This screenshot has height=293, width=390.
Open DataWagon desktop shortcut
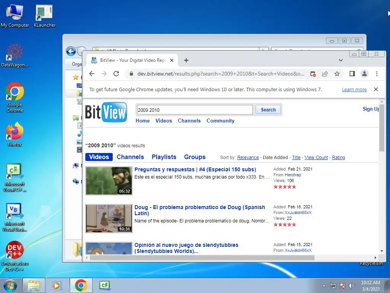click(x=14, y=55)
